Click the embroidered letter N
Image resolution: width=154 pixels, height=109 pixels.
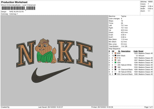click(26, 54)
